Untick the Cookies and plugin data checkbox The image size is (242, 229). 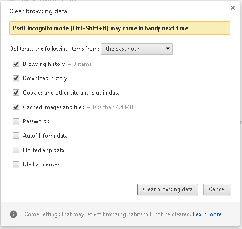[16, 93]
